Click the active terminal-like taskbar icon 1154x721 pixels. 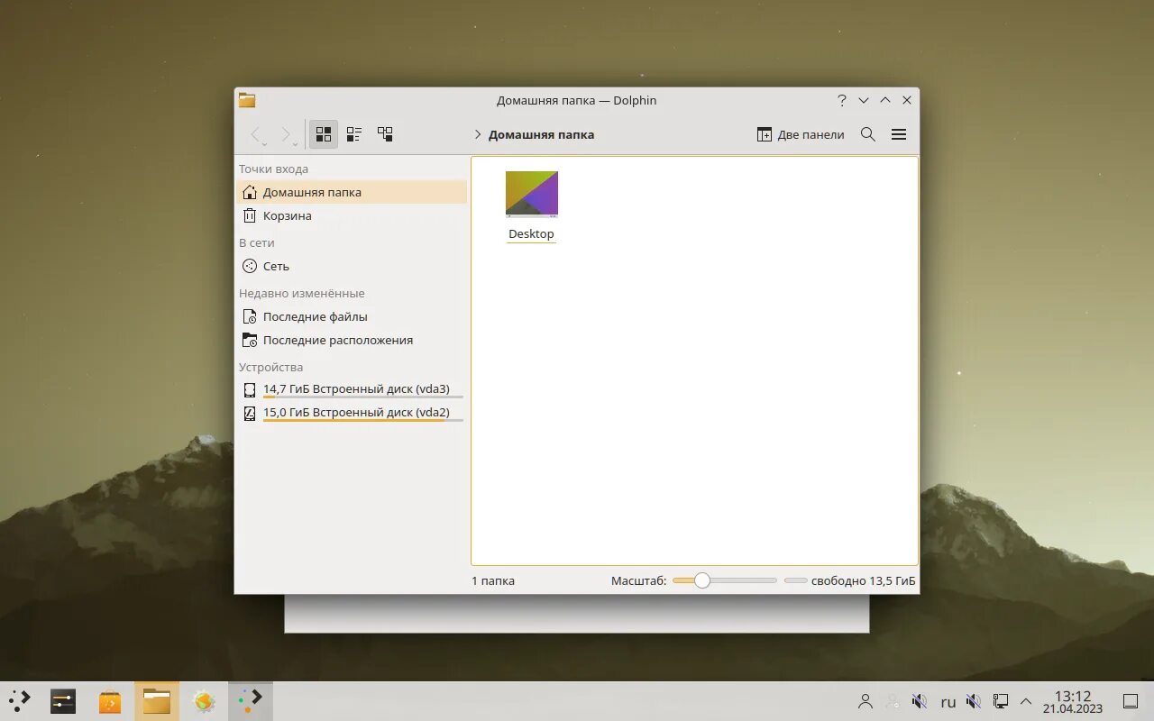coord(251,701)
